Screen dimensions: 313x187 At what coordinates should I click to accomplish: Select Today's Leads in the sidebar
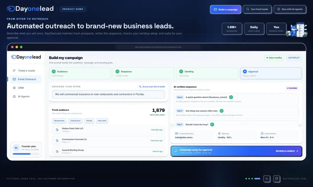click(26, 71)
